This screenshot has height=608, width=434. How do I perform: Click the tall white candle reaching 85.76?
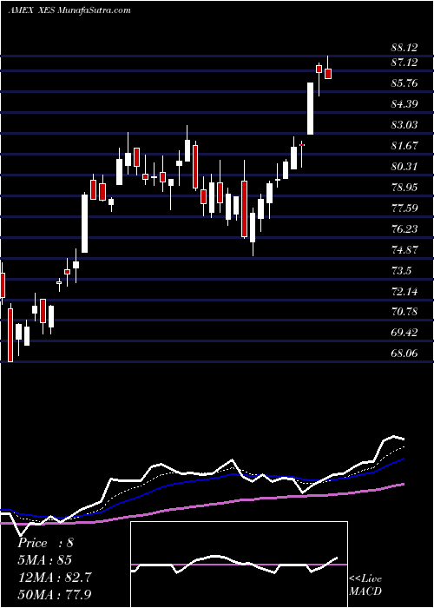pyautogui.click(x=311, y=109)
